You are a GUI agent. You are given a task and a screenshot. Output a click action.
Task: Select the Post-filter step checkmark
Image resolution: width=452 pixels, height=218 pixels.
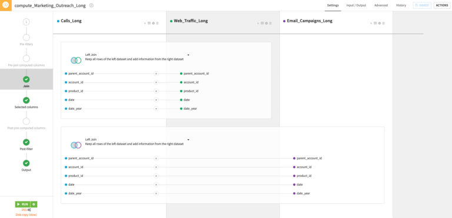coord(26,142)
